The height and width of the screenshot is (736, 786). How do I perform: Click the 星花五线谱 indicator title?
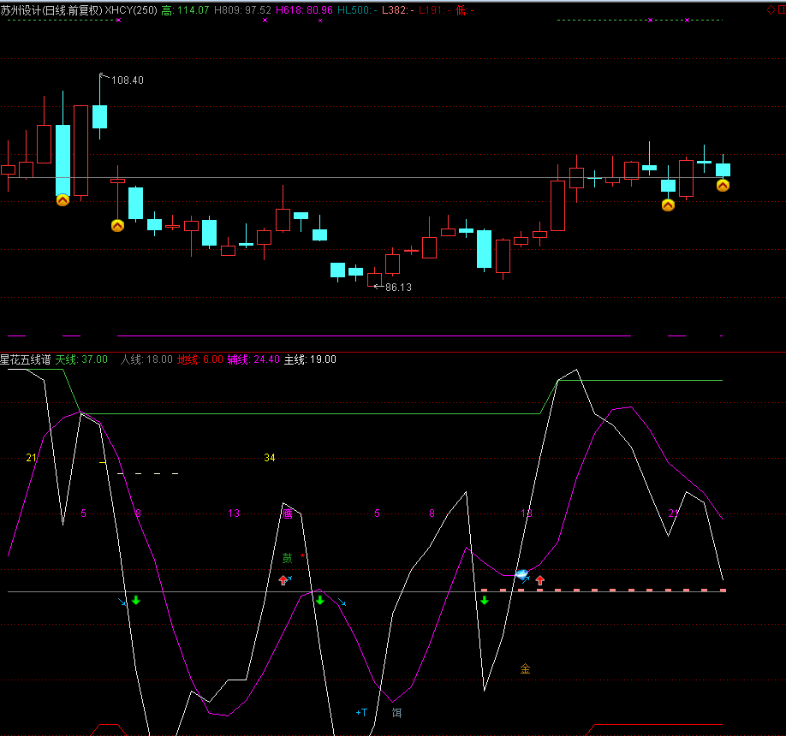point(26,359)
